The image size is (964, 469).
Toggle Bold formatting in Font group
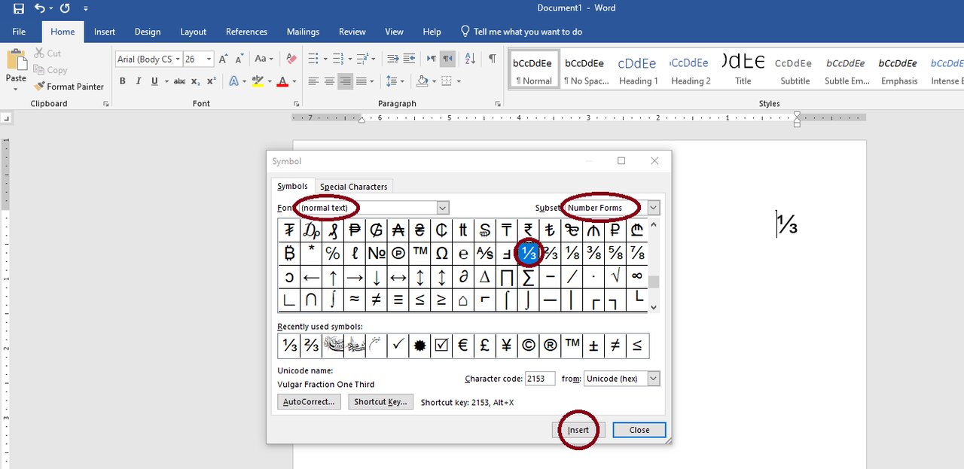(x=122, y=81)
